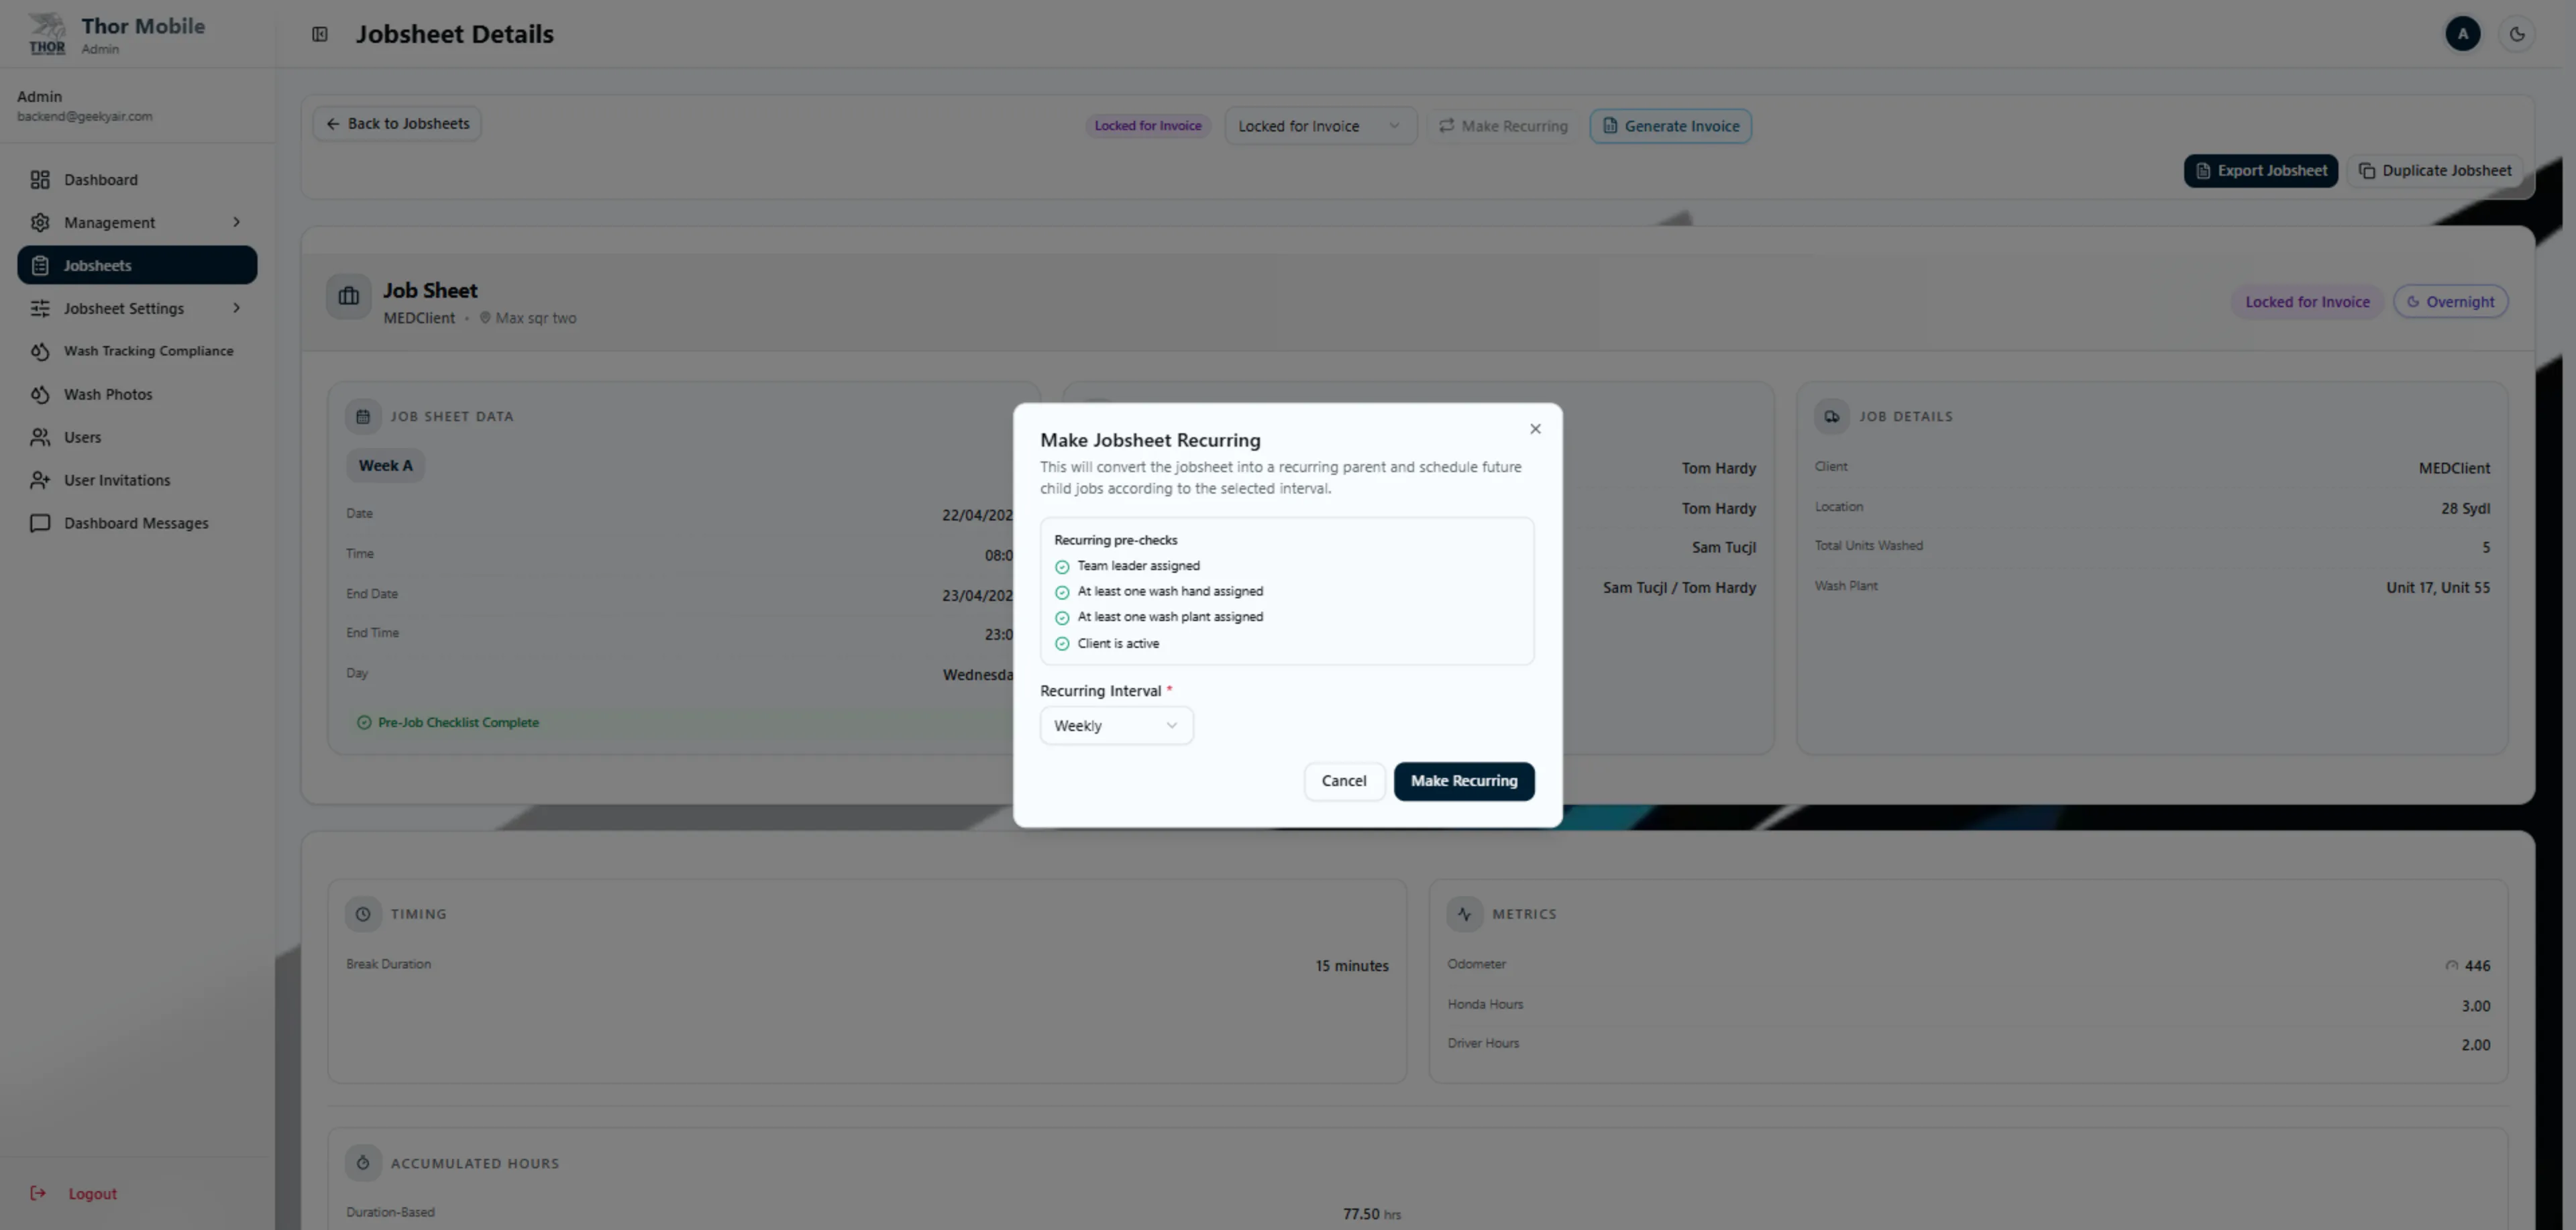Go to Users page
Screen dimensions: 2576x1230
[x=137, y=437]
